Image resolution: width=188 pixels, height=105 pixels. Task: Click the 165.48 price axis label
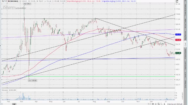[x=178, y=29]
